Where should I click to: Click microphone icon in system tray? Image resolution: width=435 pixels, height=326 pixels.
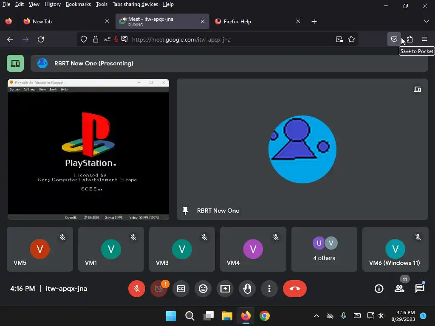[x=343, y=316]
